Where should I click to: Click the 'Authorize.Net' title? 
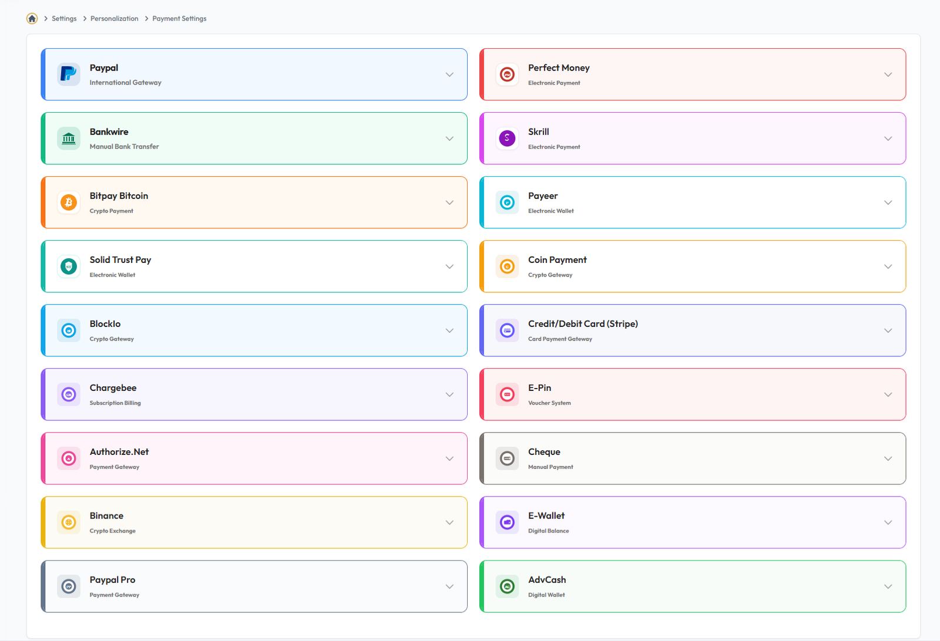pos(119,452)
